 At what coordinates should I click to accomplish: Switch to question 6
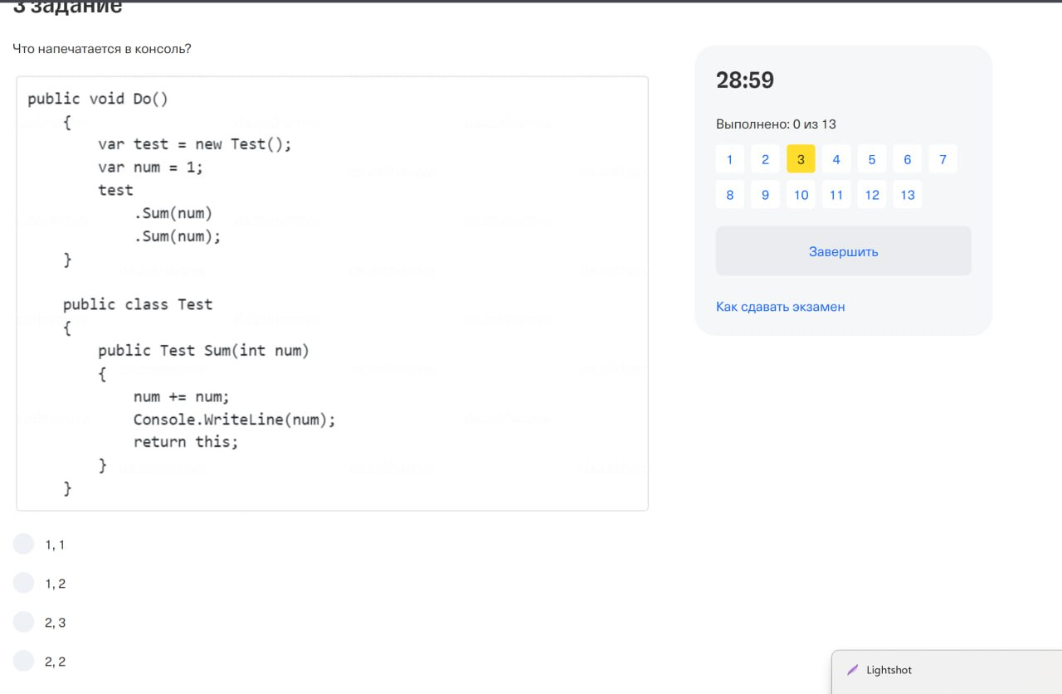click(x=908, y=159)
